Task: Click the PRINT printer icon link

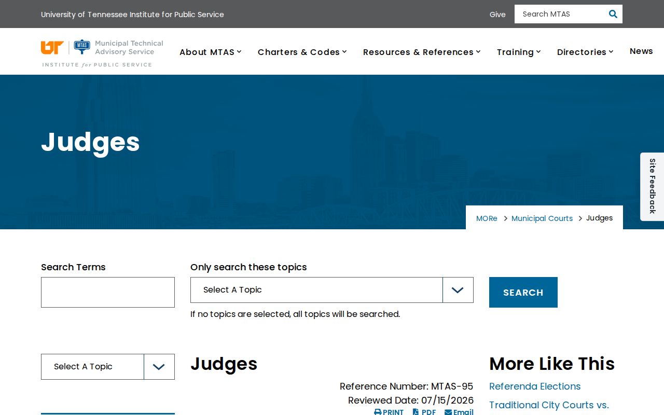Action: (x=389, y=412)
